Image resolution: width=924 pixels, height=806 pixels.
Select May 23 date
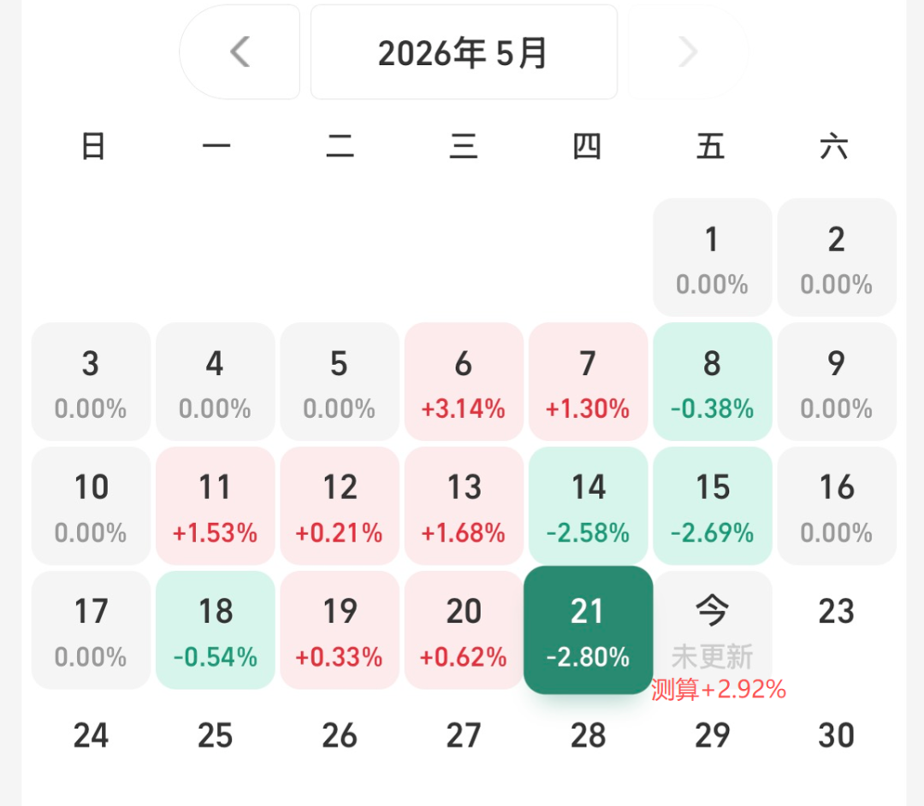coord(837,612)
